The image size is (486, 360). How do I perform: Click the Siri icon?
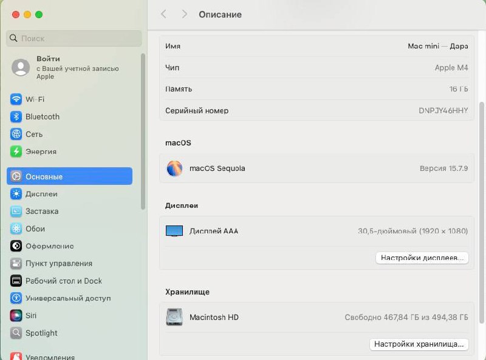pyautogui.click(x=16, y=316)
